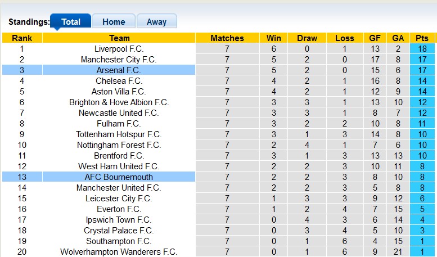The height and width of the screenshot is (257, 437).
Task: Select the highlighted Arsenal F.C. row
Action: click(119, 70)
